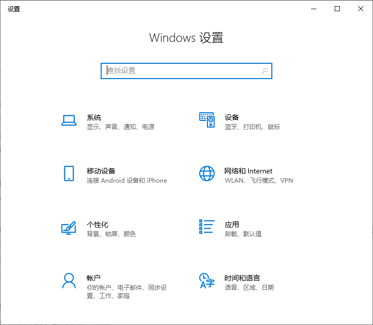Minimize the 设置 window
This screenshot has height=325, width=373.
tap(314, 9)
